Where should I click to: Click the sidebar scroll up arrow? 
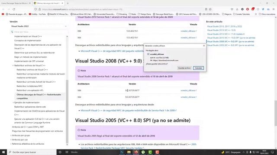click(x=67, y=36)
